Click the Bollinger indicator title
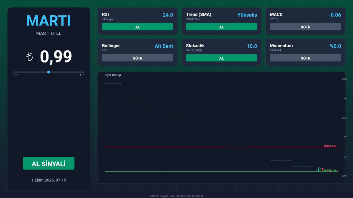Screen dimensions: 353x198 [111, 46]
